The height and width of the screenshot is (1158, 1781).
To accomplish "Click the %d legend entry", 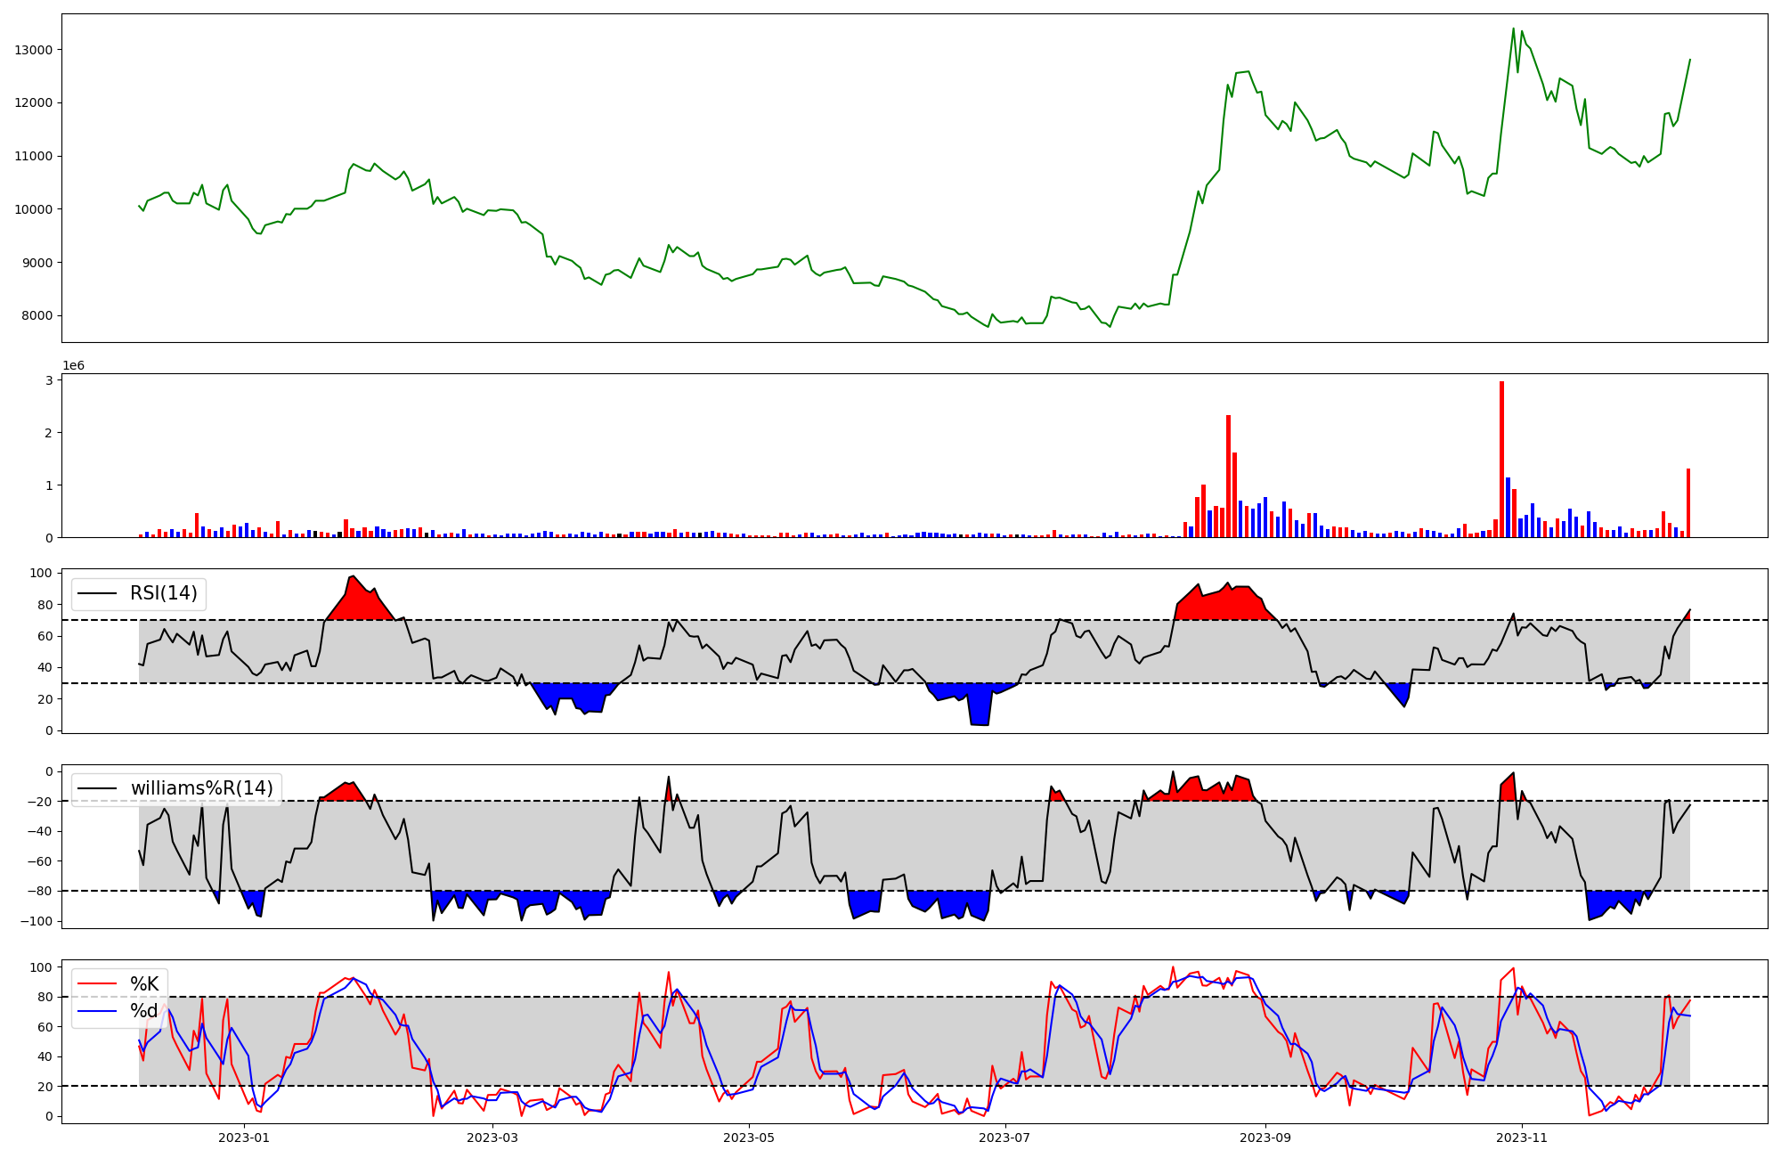I will click(x=144, y=1011).
